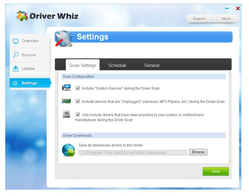Click the manufacturer drivers hard drive icon

pos(66,114)
